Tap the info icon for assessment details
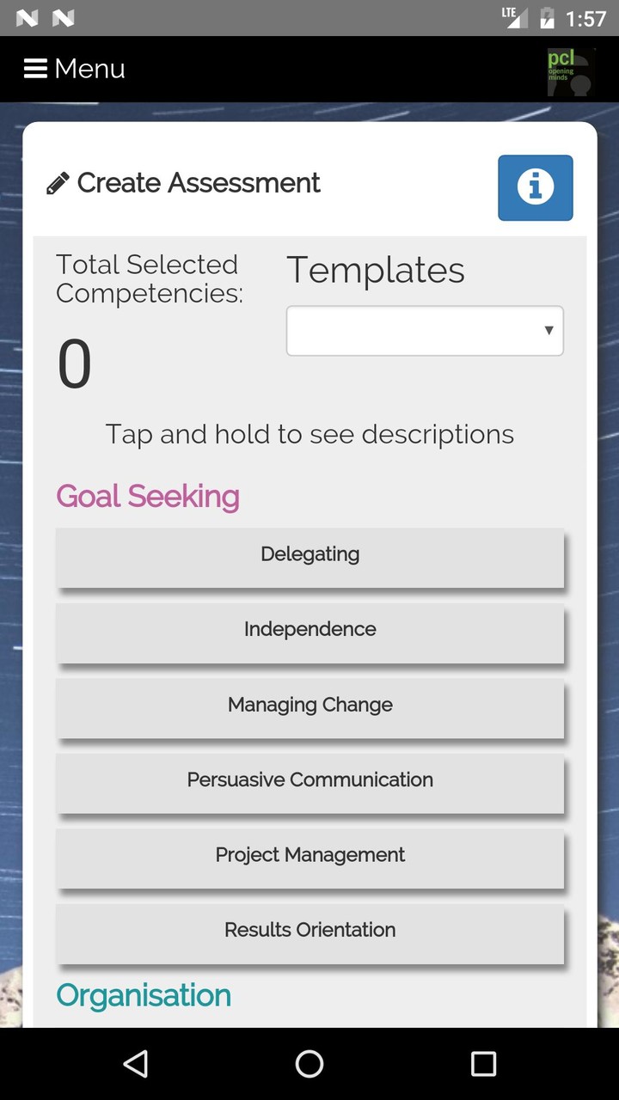 535,187
